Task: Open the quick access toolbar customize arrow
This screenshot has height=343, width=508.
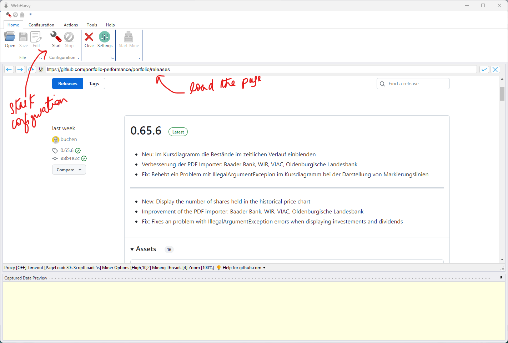Action: tap(30, 15)
